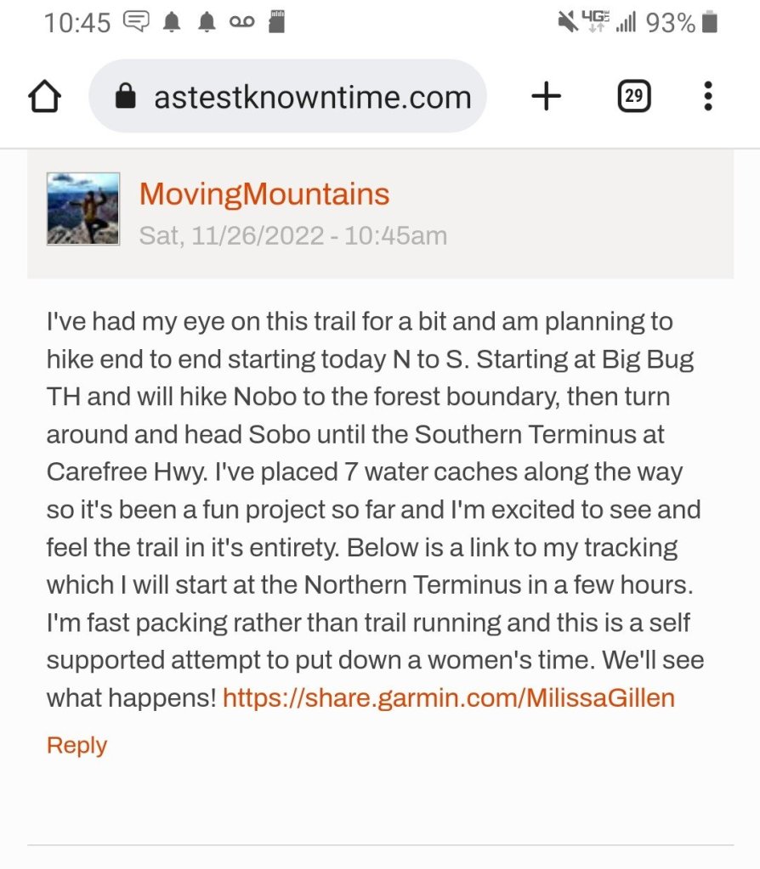Tap the muted sound icon in status bar
The width and height of the screenshot is (760, 869).
tap(567, 22)
